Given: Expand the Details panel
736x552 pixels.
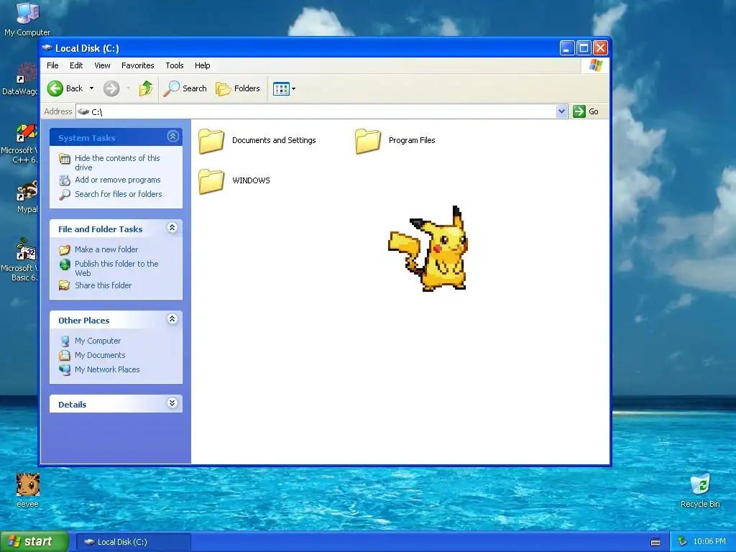Looking at the screenshot, I should tap(172, 403).
